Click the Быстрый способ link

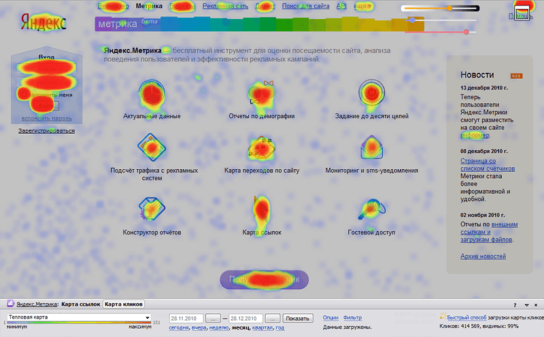(466, 317)
